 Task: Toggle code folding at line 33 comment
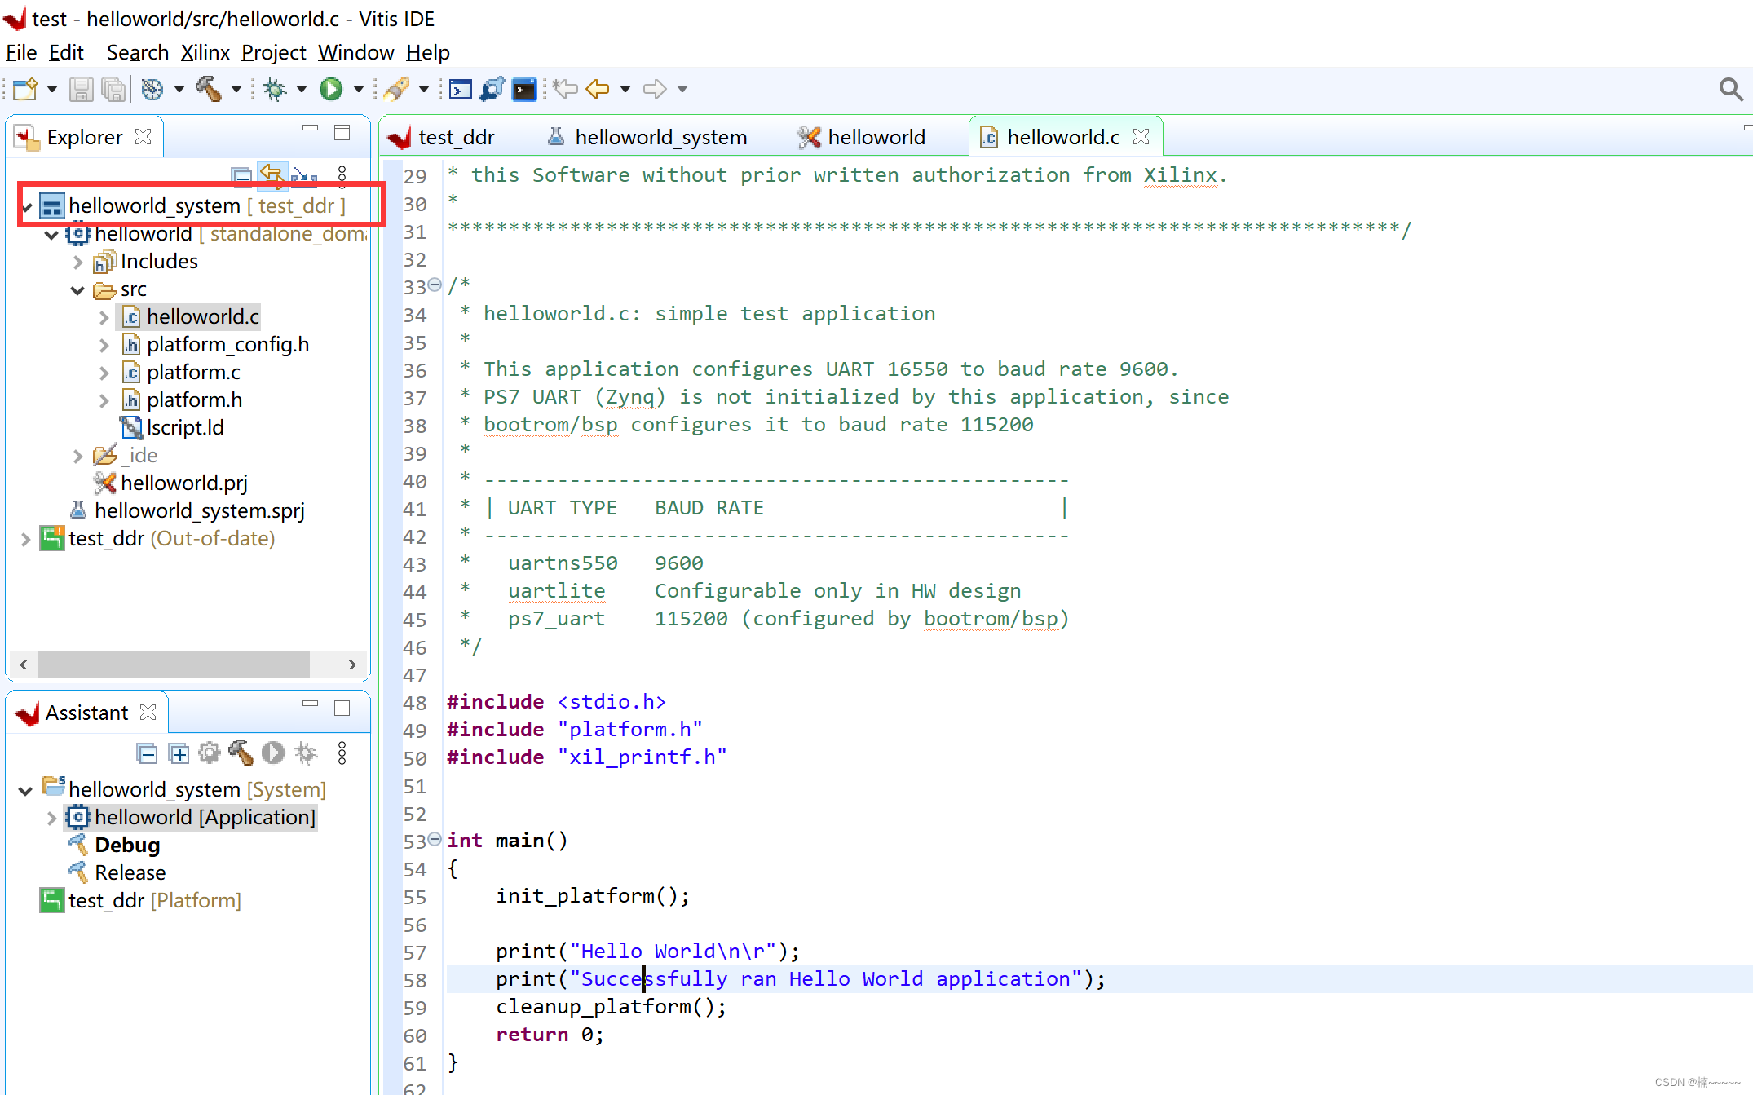[435, 285]
